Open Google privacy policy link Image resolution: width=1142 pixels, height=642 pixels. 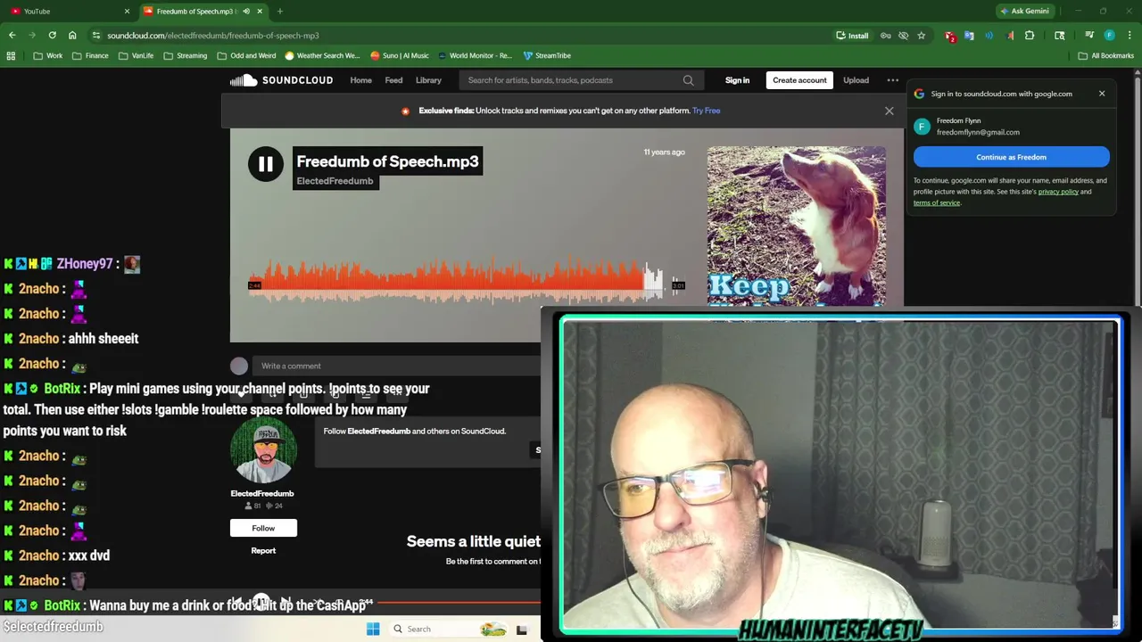tap(1058, 192)
